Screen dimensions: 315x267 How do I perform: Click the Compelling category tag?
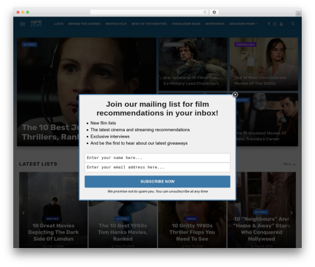(245, 45)
